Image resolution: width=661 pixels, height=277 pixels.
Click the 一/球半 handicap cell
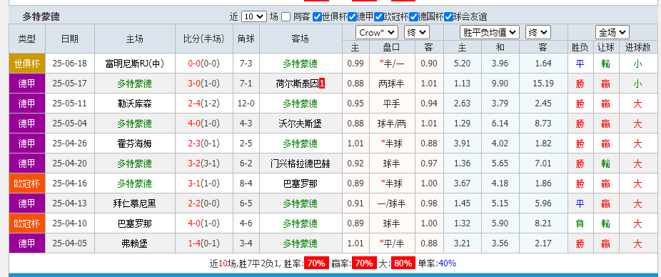click(392, 203)
